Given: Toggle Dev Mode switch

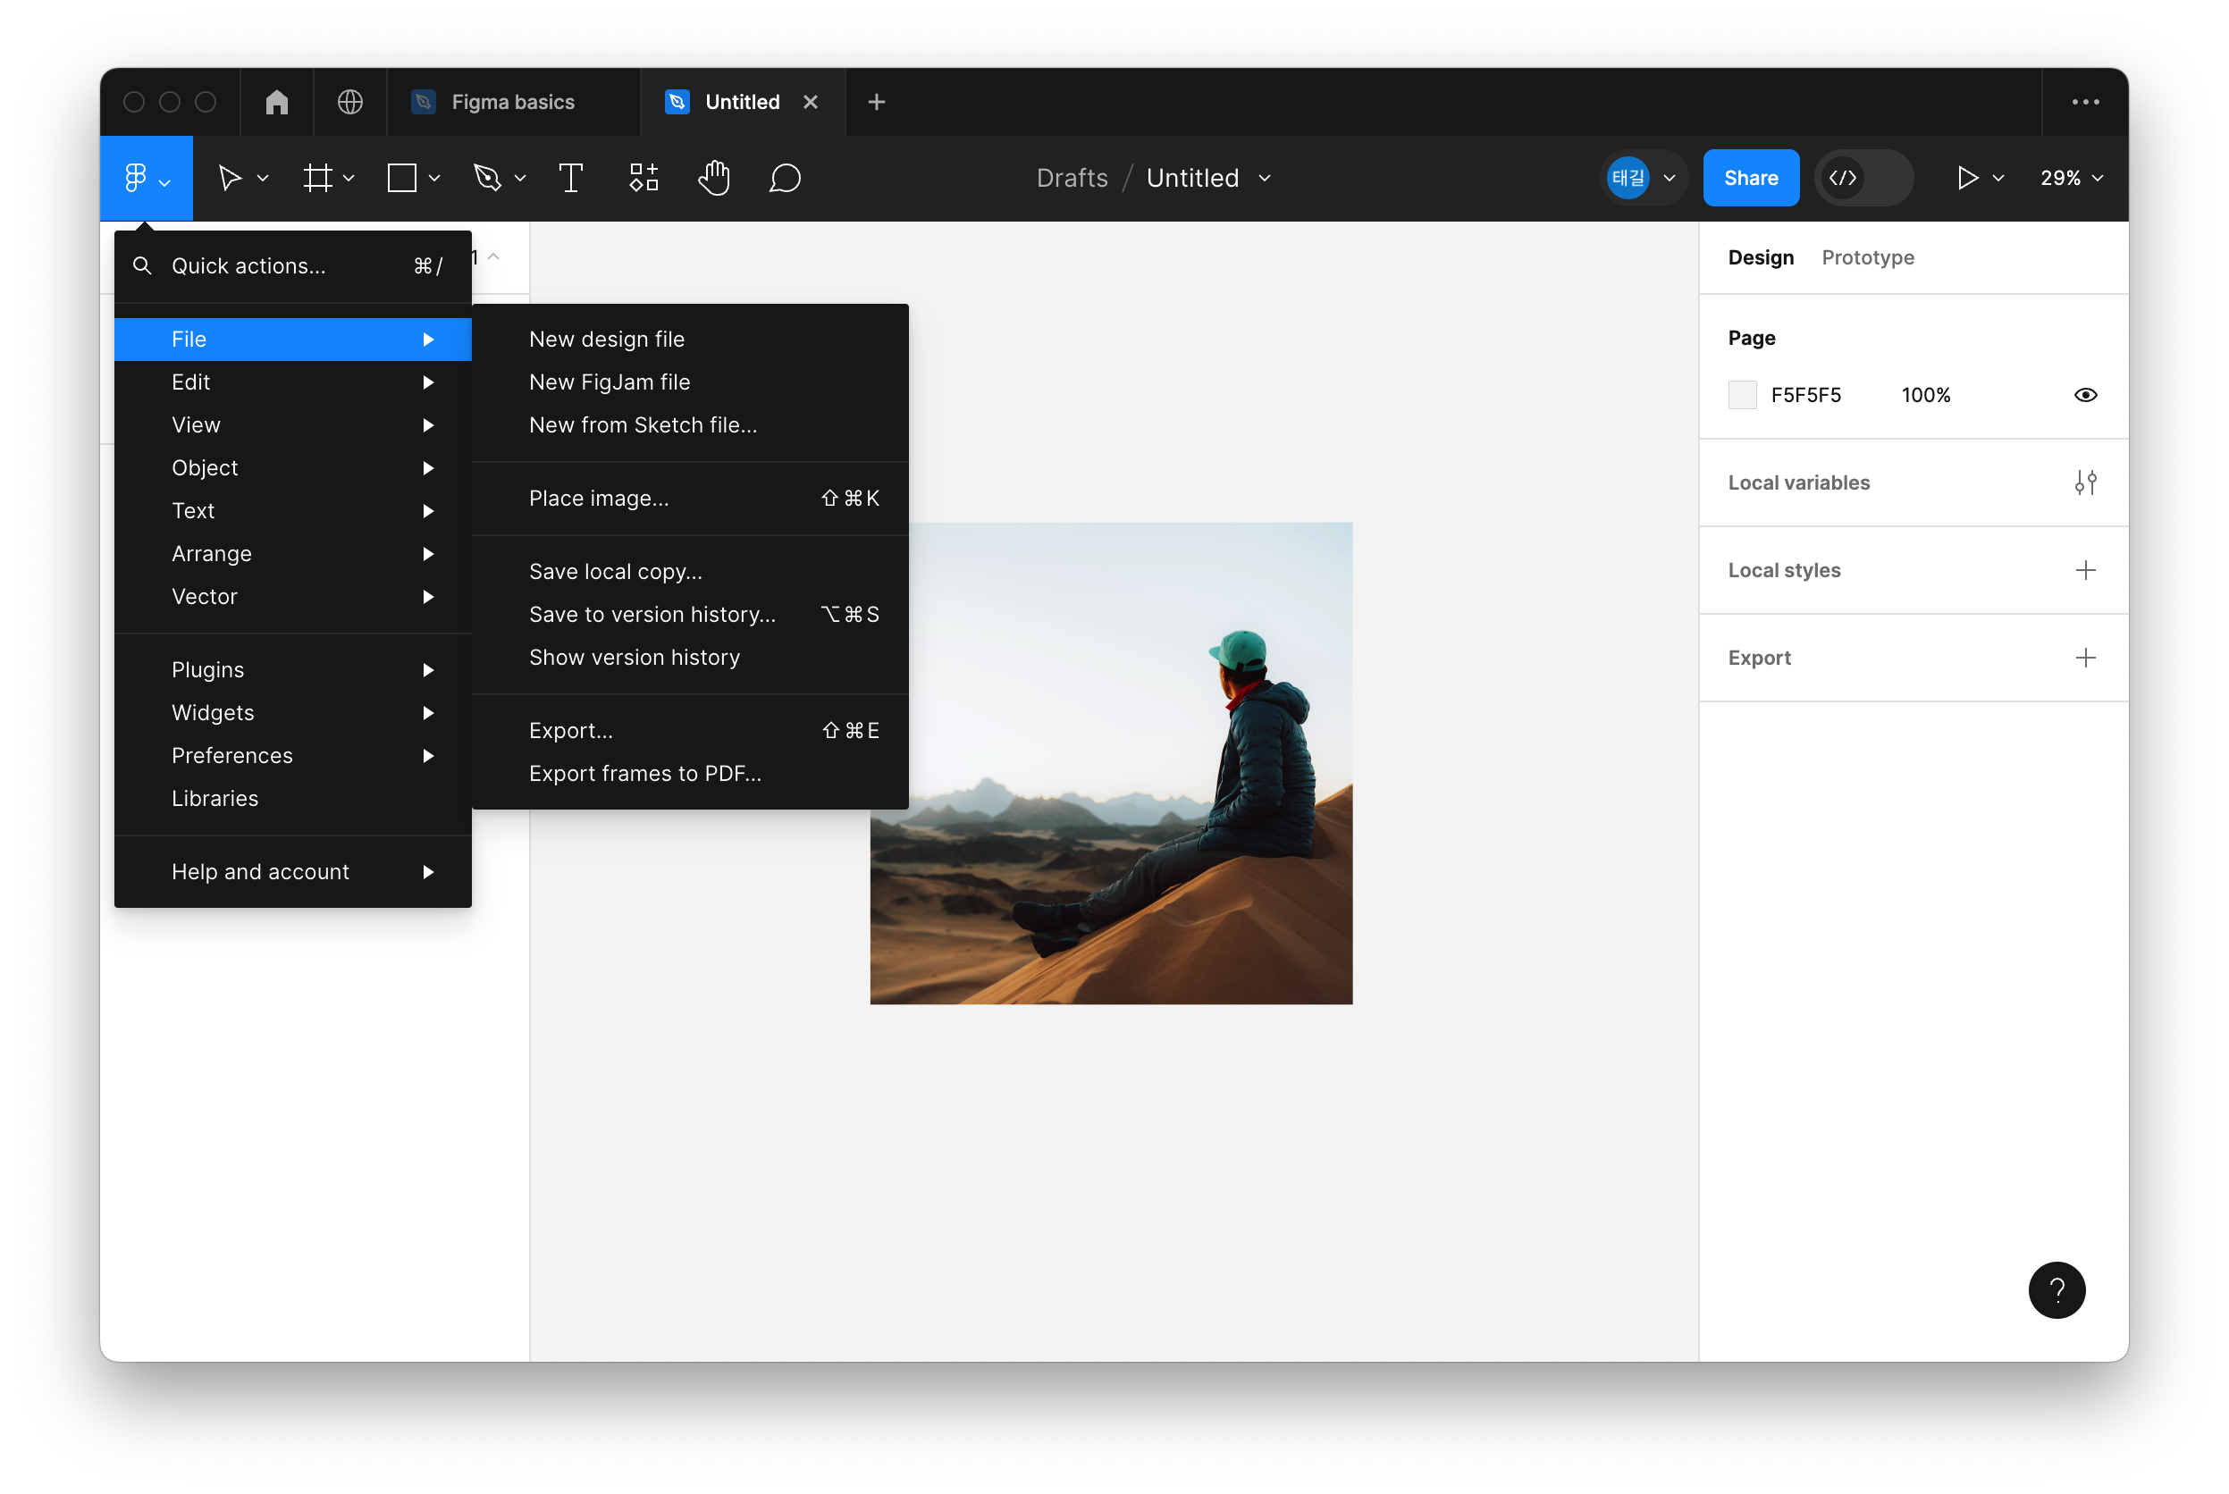Looking at the screenshot, I should [x=1863, y=178].
